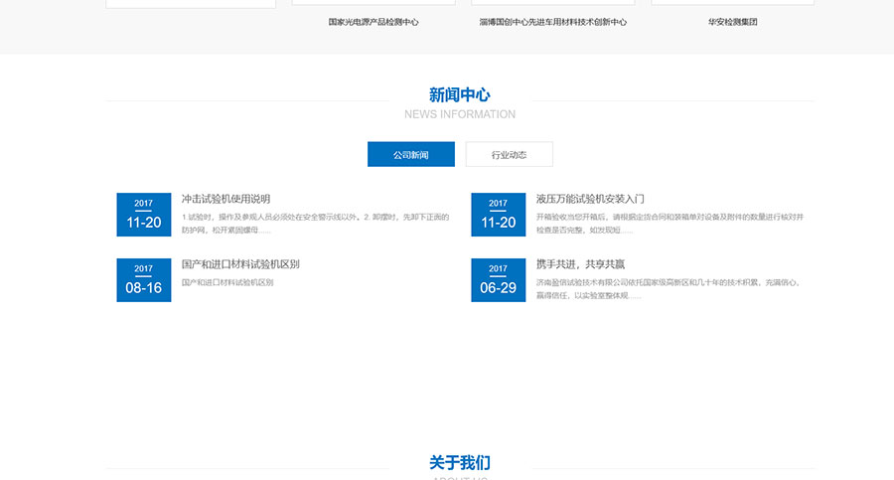Click summary text starting 1.试验时

tap(315, 224)
